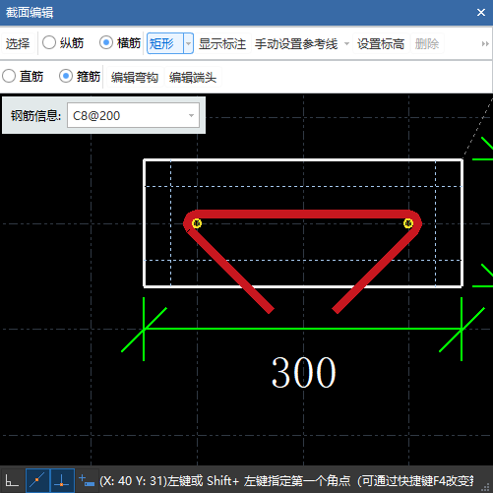Click the 300 dimension text
This screenshot has width=493, height=493.
pyautogui.click(x=304, y=373)
